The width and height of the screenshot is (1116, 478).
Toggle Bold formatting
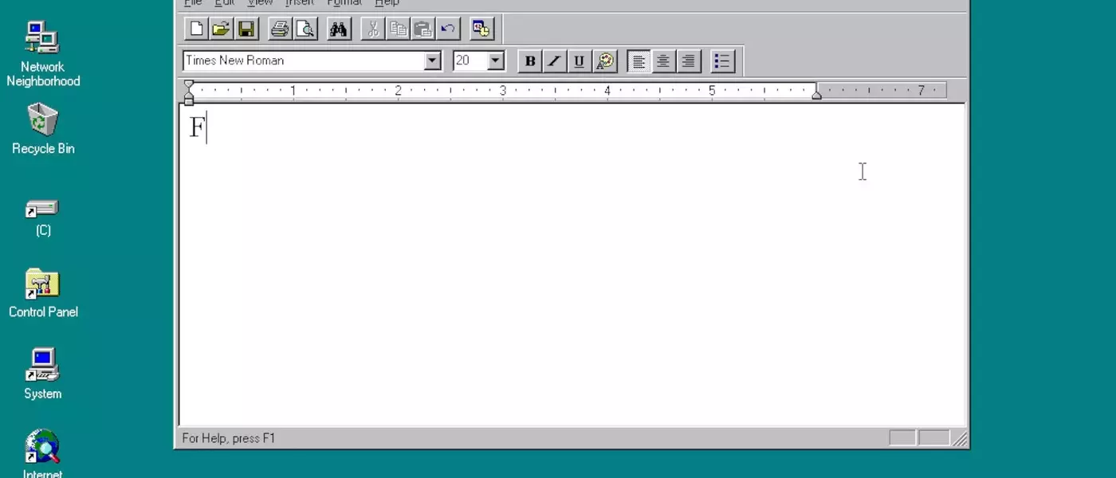[530, 61]
